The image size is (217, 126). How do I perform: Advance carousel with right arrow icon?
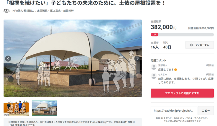[137, 59]
